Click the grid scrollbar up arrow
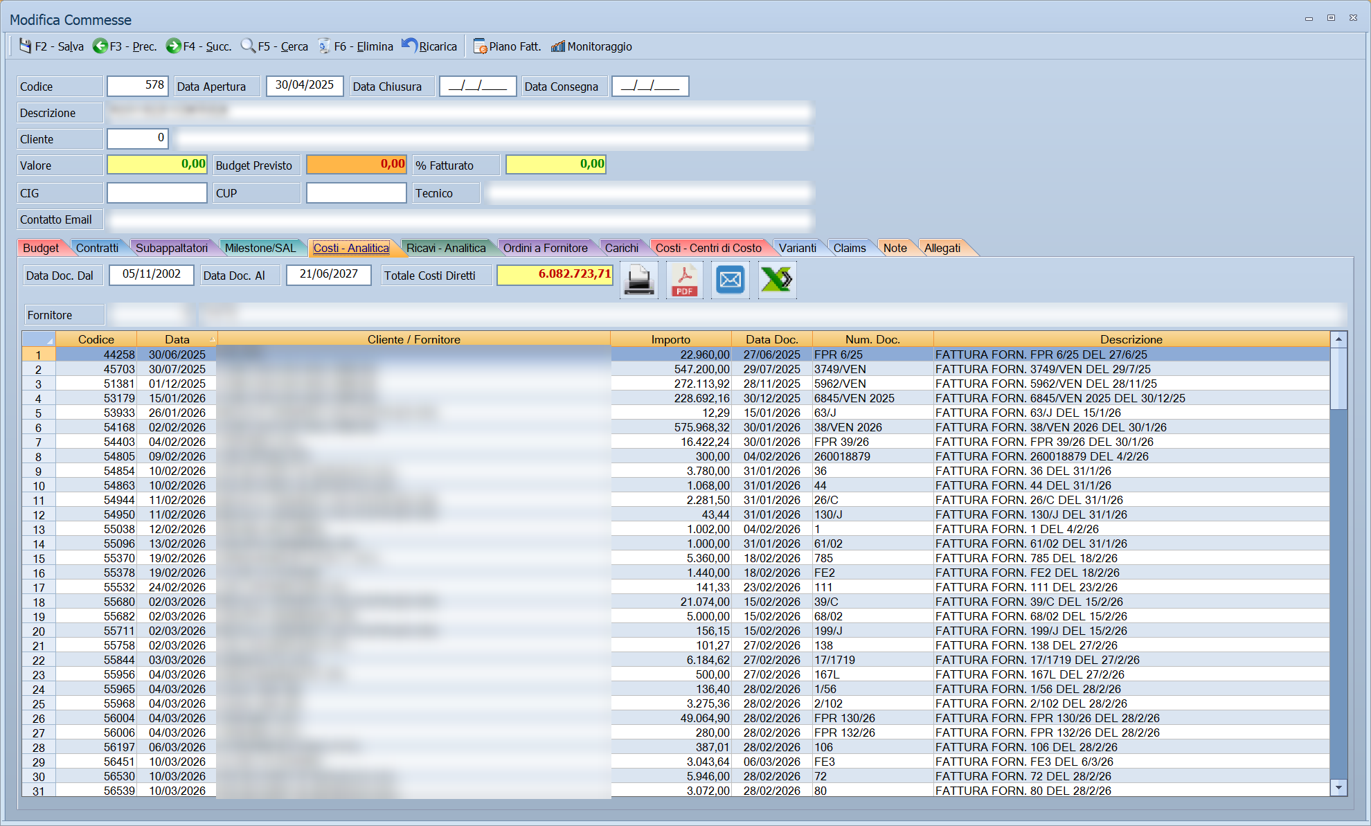1371x826 pixels. pyautogui.click(x=1338, y=339)
